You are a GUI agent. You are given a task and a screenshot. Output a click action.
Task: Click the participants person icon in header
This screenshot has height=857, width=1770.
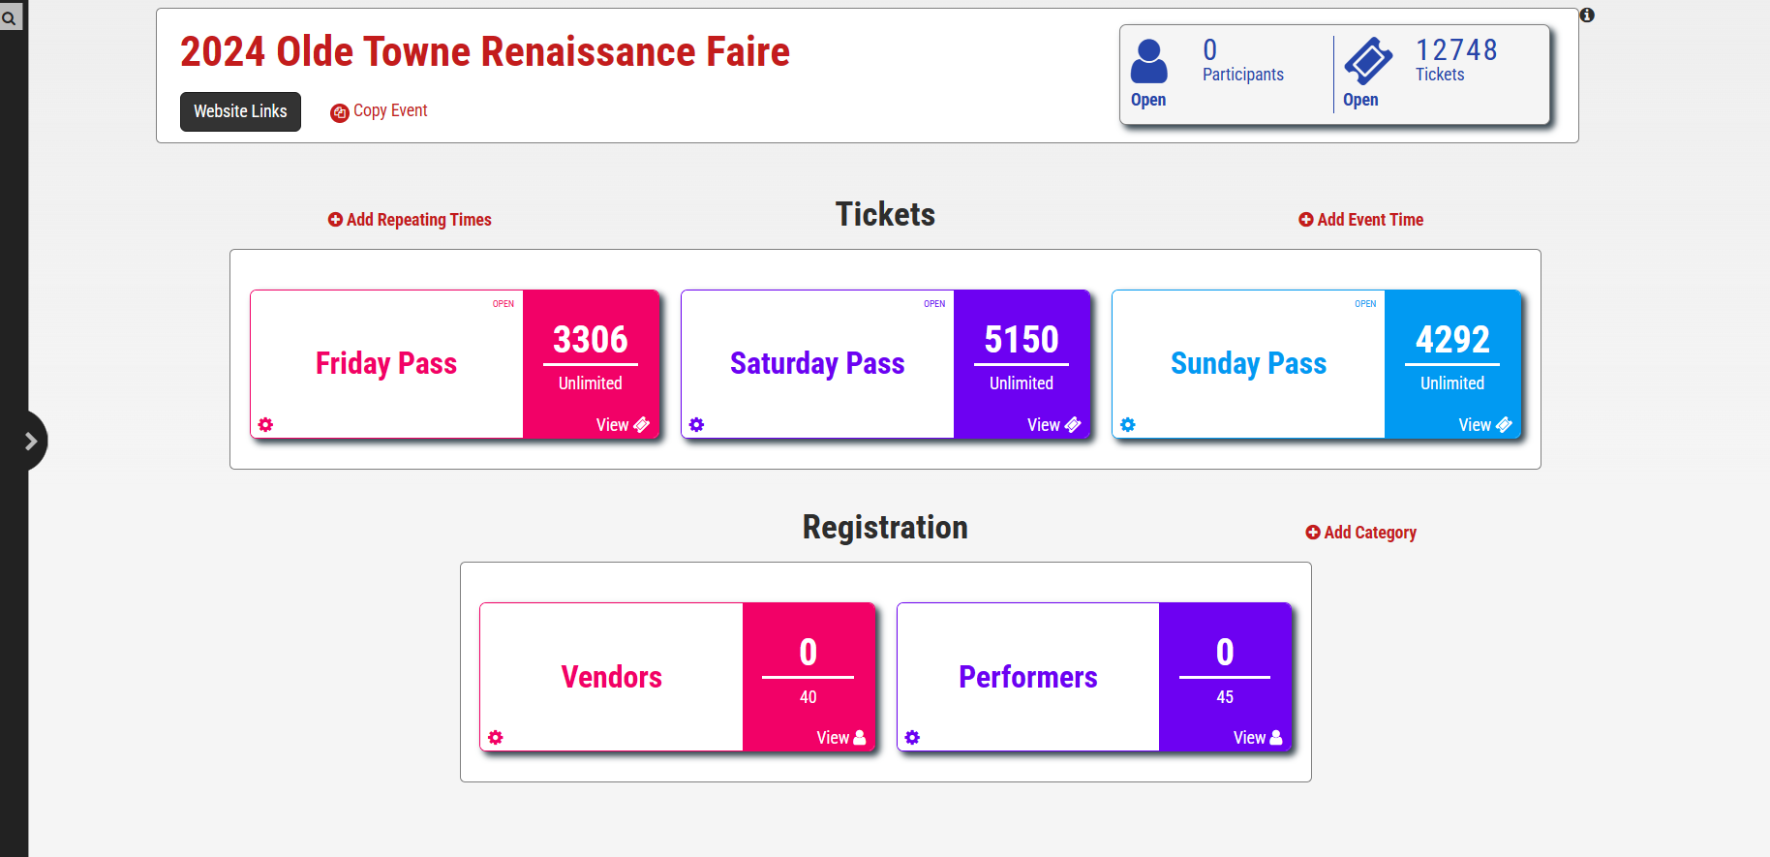click(x=1149, y=60)
